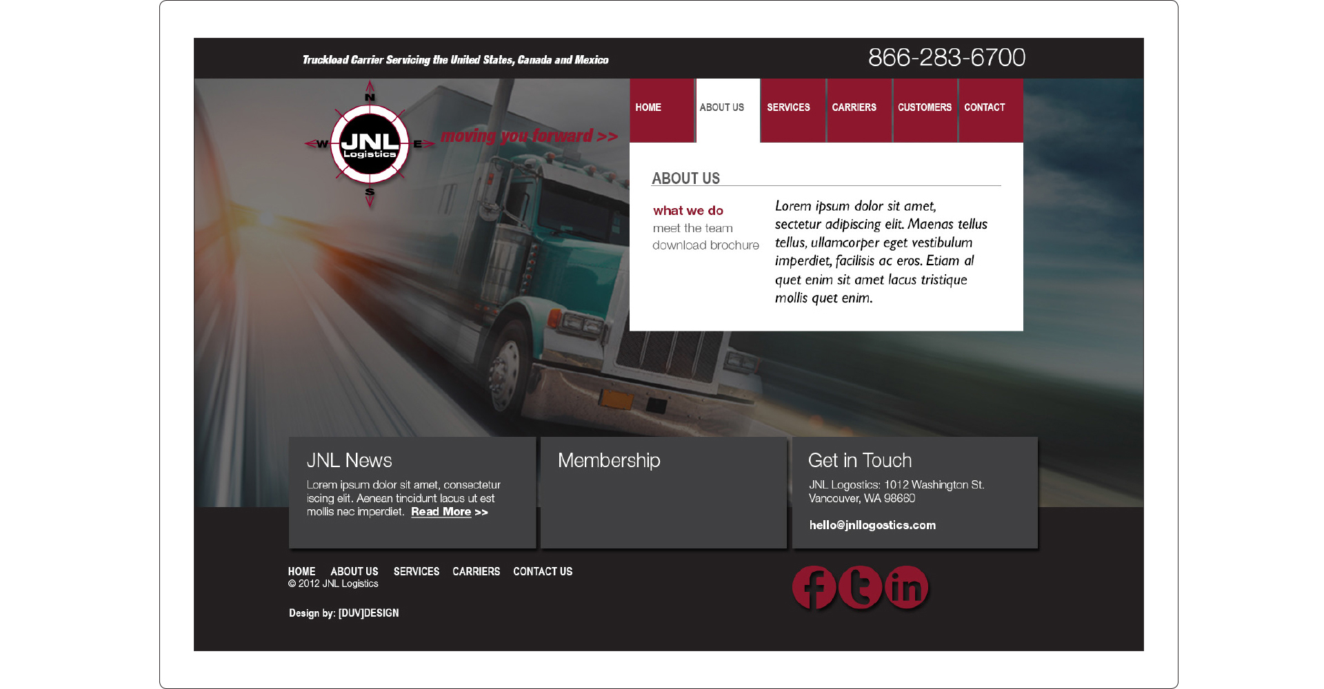Viewport: 1324px width, 689px height.
Task: Click the JNL News panel heading
Action: 349,460
